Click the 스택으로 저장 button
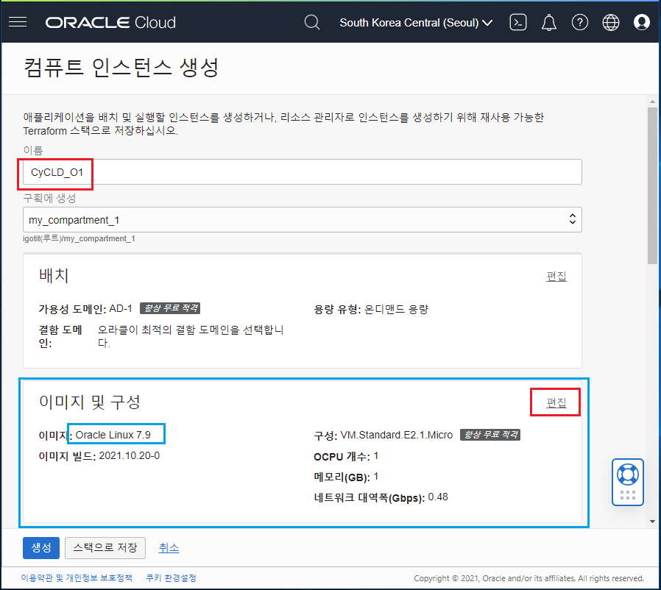This screenshot has height=590, width=661. coord(105,548)
